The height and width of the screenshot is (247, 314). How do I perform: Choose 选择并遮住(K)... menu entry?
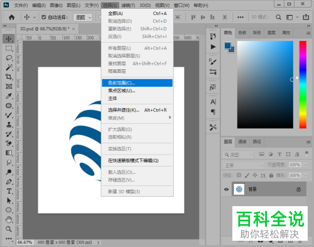coord(137,110)
